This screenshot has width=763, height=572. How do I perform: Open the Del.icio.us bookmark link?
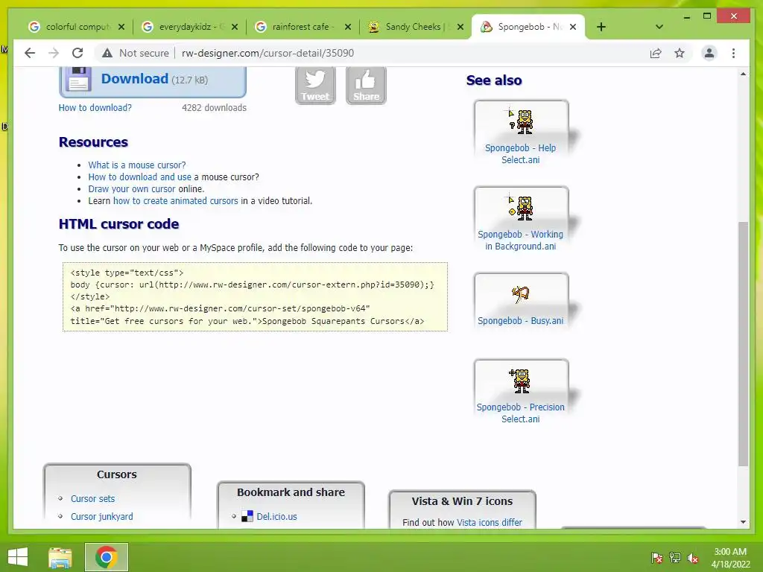click(x=276, y=517)
